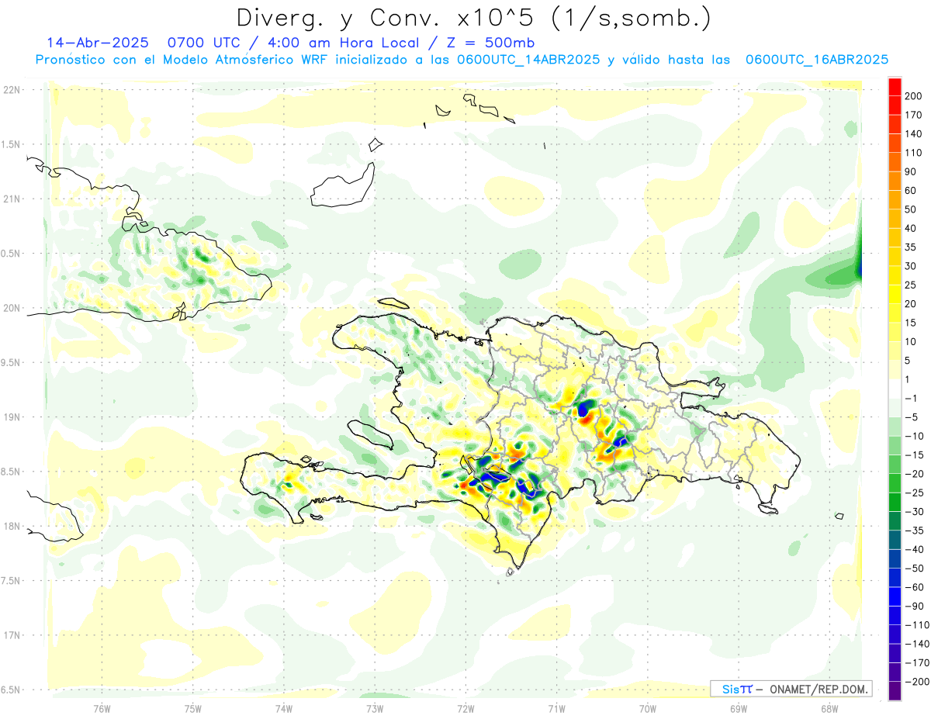Click the "68W" longitude axis label
Viewport: 931px width, 719px height.
click(x=829, y=709)
